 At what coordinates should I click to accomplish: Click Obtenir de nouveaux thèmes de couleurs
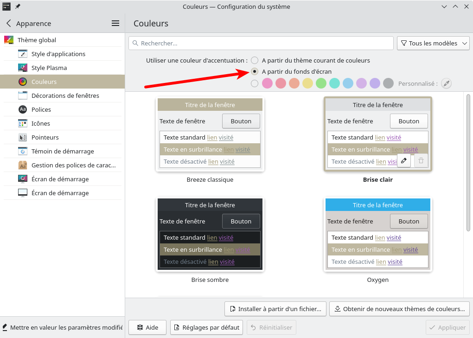[399, 309]
